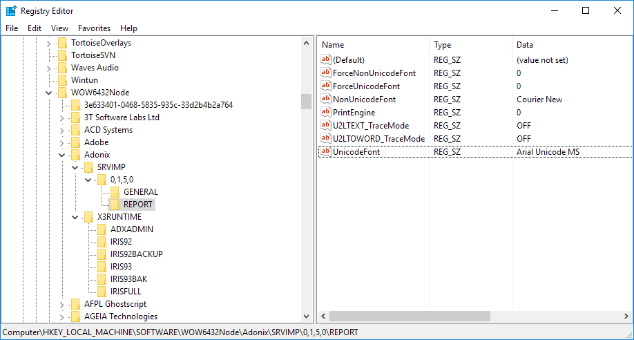Click the string icon beside NonUnicodeFont

coord(325,99)
